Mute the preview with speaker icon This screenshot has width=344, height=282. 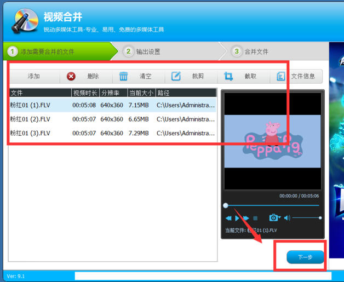click(x=287, y=218)
